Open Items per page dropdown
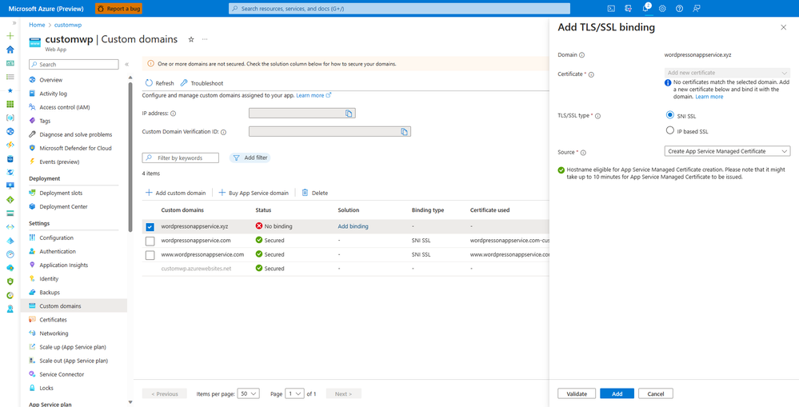 click(x=250, y=393)
